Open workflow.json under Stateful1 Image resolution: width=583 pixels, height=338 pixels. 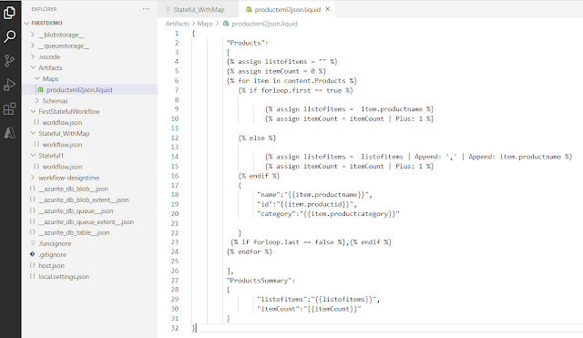point(62,167)
